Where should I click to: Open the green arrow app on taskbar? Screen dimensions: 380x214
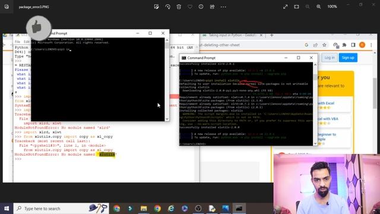(130, 209)
